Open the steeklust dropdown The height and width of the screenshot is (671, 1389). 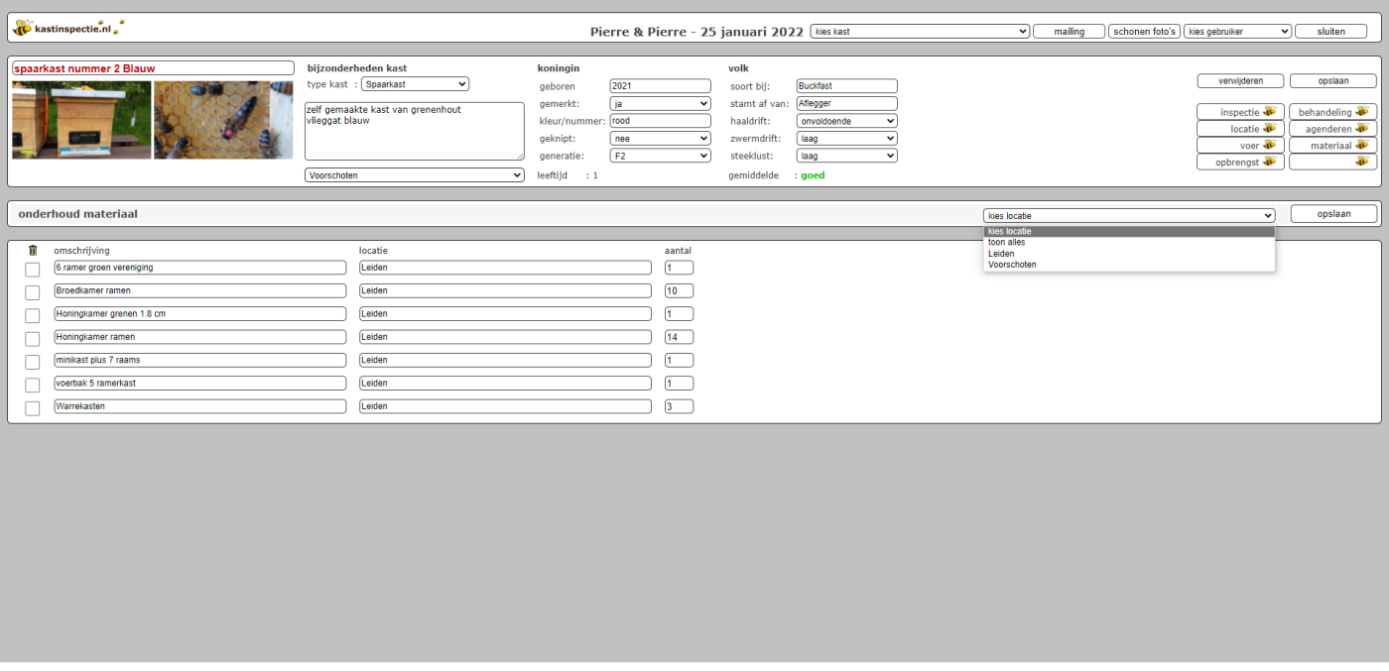(x=846, y=156)
